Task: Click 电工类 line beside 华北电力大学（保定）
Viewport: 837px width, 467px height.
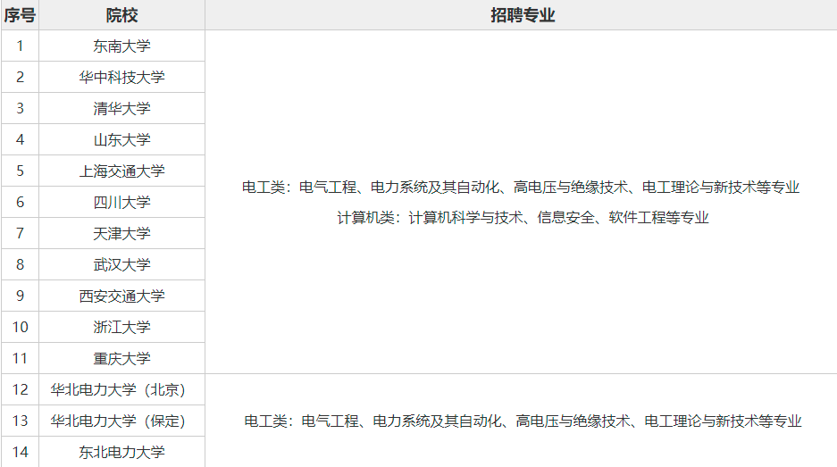Action: coord(523,421)
